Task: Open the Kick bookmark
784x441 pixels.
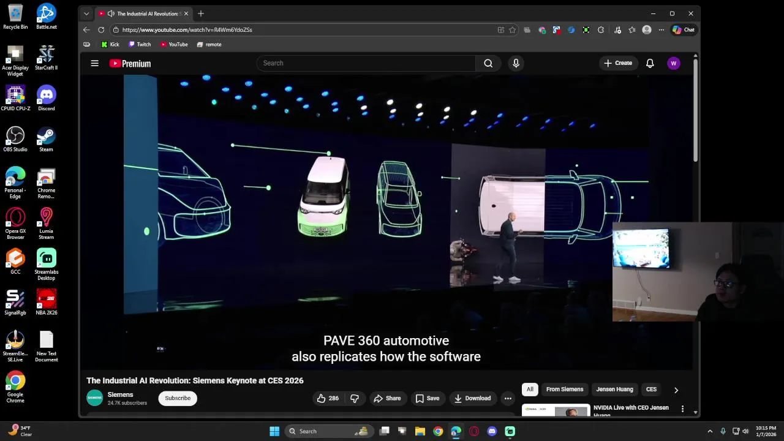Action: pos(110,44)
